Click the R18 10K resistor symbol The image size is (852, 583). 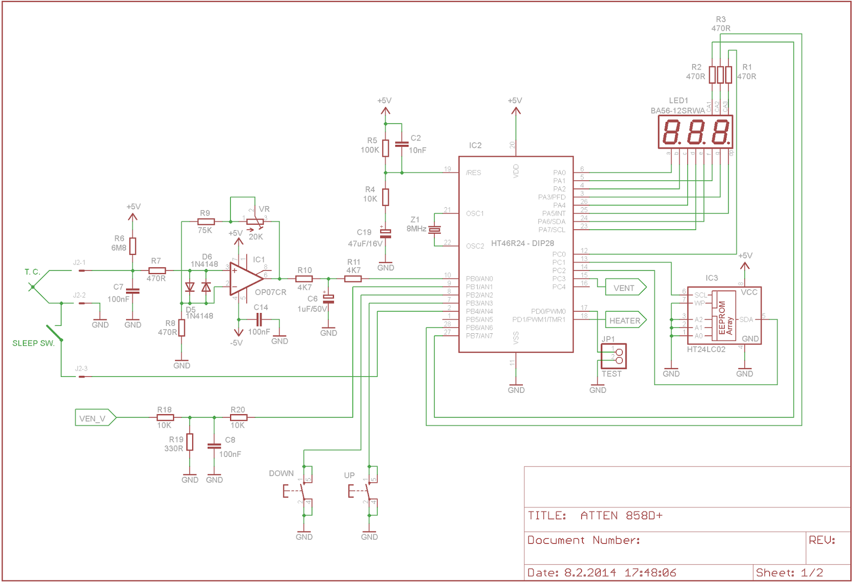click(x=165, y=417)
